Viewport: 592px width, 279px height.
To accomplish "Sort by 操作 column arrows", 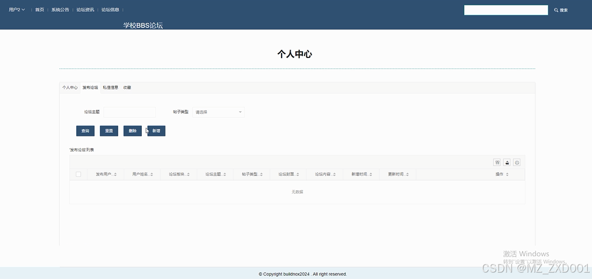I will coord(507,174).
